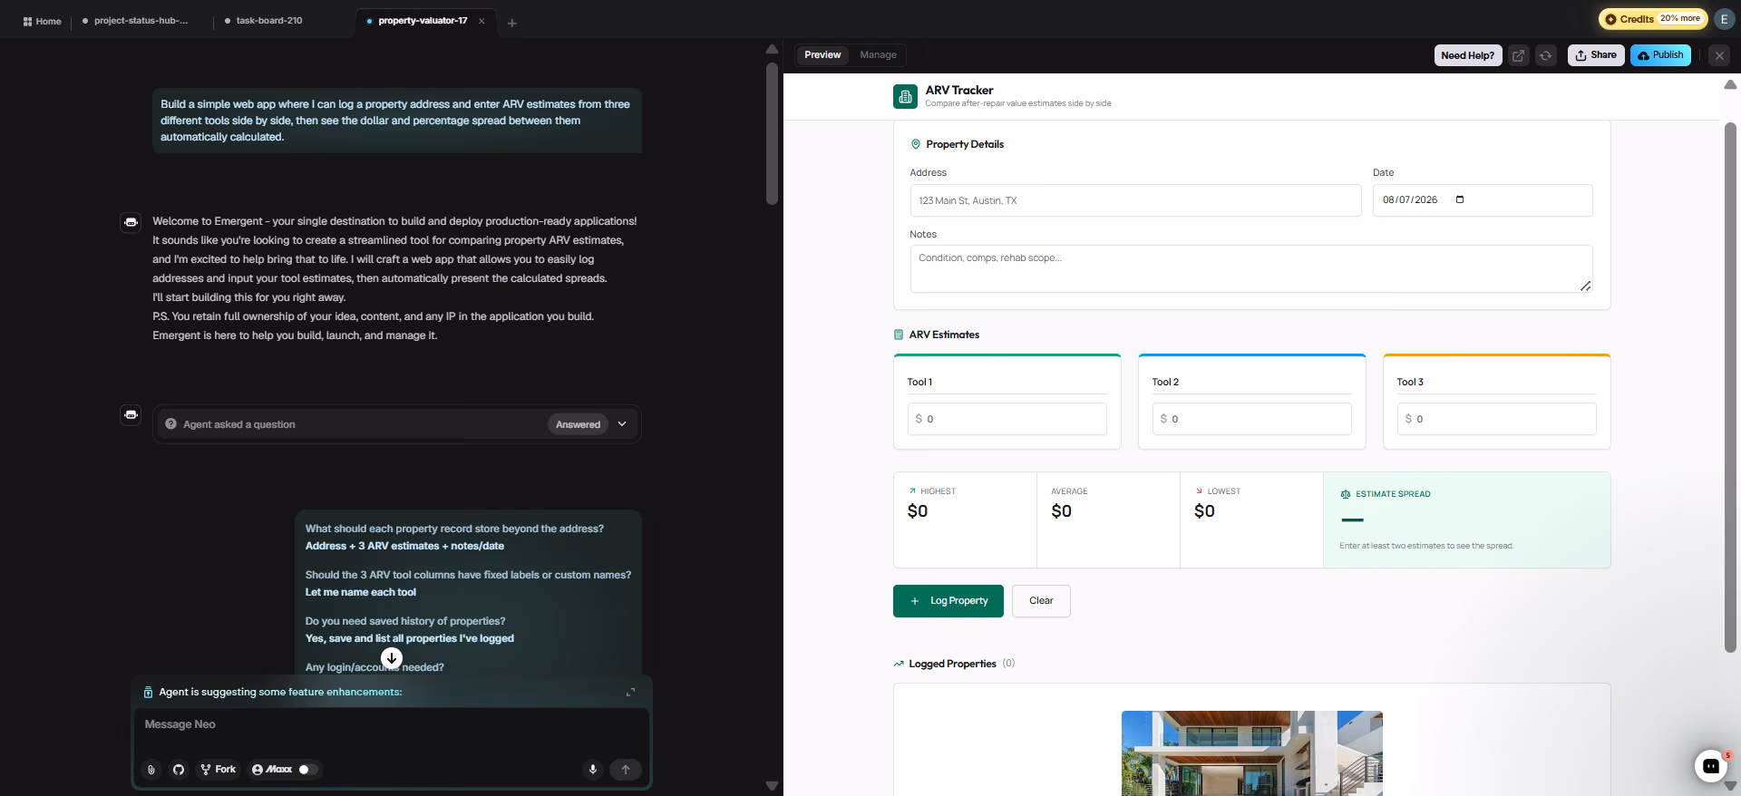Click the chat panel scroll down arrow
The width and height of the screenshot is (1741, 796).
point(772,786)
